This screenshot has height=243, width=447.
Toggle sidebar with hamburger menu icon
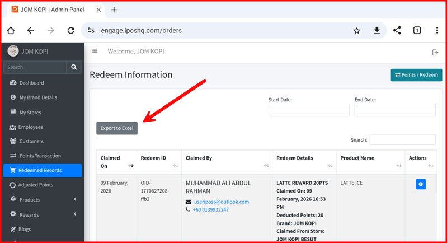tap(95, 52)
